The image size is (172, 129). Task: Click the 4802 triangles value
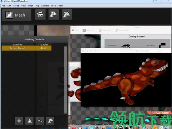pos(43,48)
